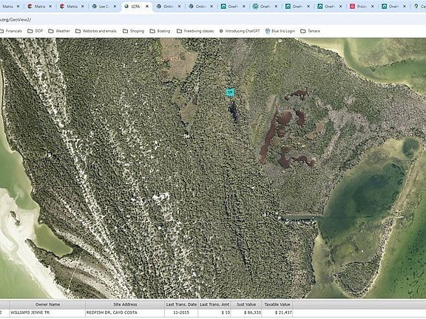The image size is (426, 319).
Task: Close the Lee C tab
Action: [115, 6]
